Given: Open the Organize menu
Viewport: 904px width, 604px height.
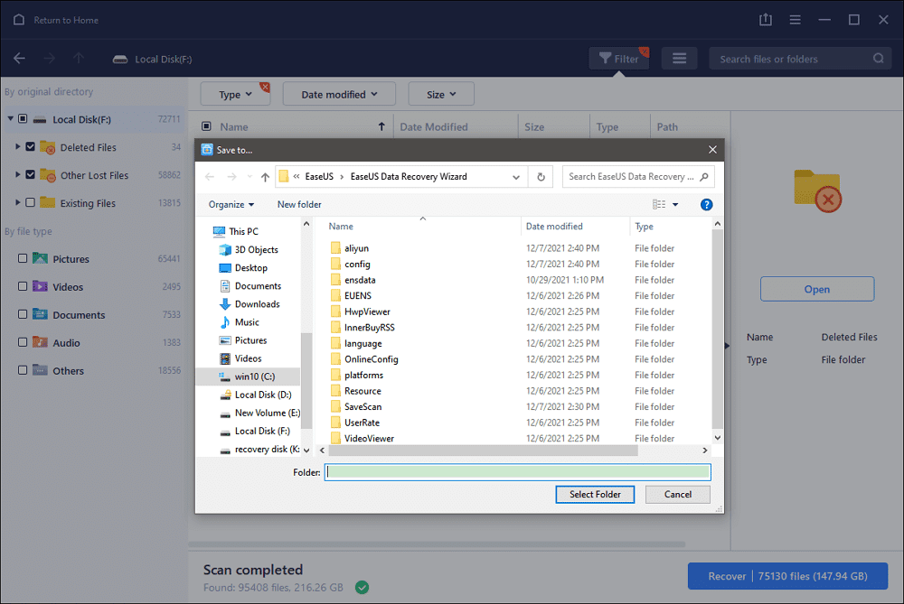Looking at the screenshot, I should point(231,204).
